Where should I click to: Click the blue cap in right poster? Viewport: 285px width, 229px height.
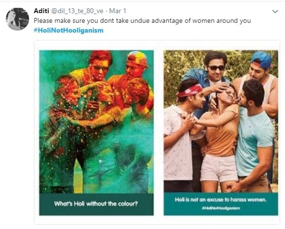point(262,59)
